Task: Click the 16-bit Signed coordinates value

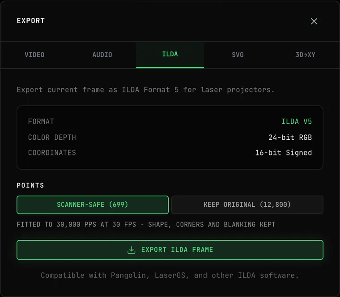Action: [283, 153]
